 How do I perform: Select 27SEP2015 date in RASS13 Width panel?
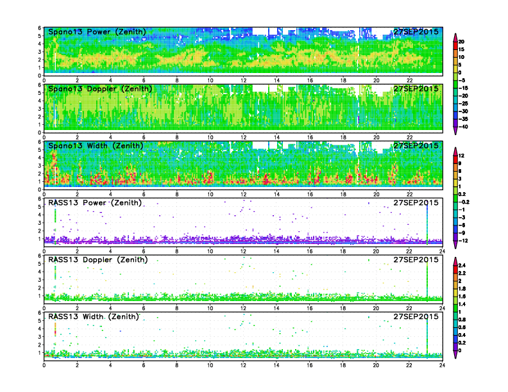416,316
